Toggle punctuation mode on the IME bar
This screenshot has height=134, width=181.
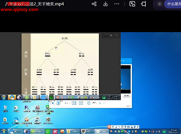coord(119,127)
